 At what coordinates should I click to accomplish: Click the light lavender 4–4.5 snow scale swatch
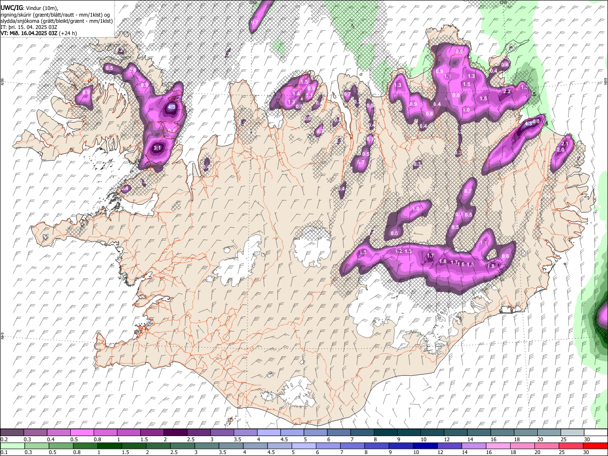click(268, 433)
